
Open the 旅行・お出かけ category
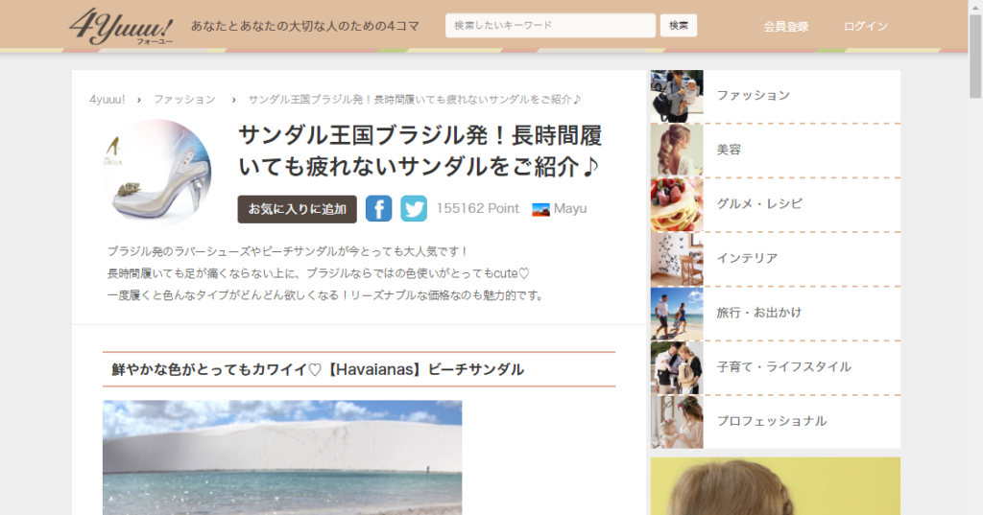pyautogui.click(x=758, y=313)
